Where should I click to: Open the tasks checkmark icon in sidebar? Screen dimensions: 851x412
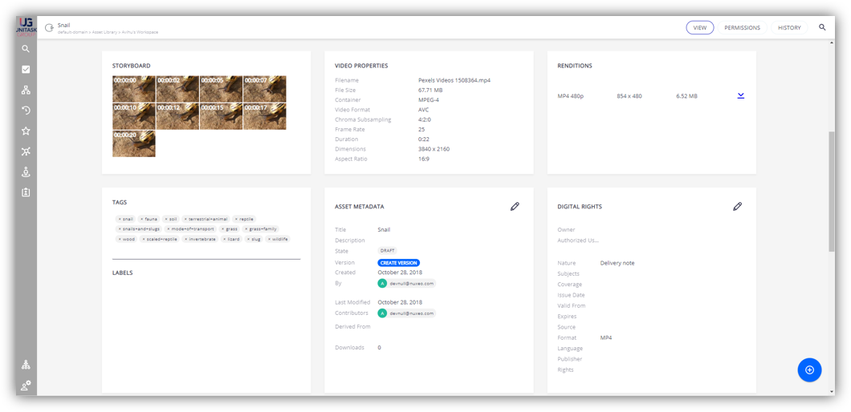pos(26,70)
